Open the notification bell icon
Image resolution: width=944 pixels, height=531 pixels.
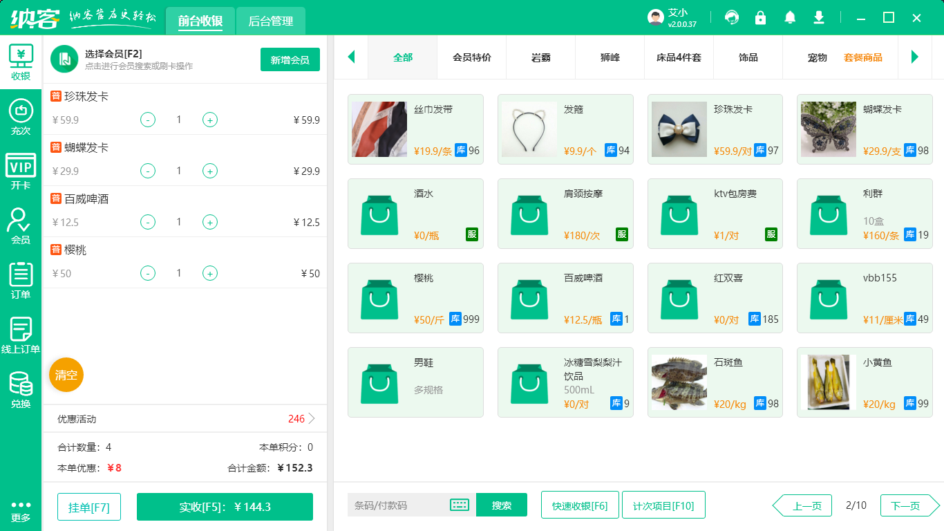(789, 17)
